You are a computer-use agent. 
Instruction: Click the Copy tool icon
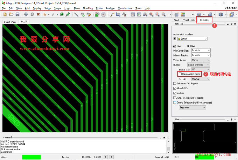pos(32,14)
